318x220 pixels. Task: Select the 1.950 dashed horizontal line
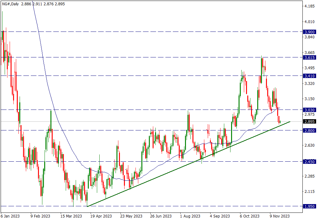click(151, 206)
